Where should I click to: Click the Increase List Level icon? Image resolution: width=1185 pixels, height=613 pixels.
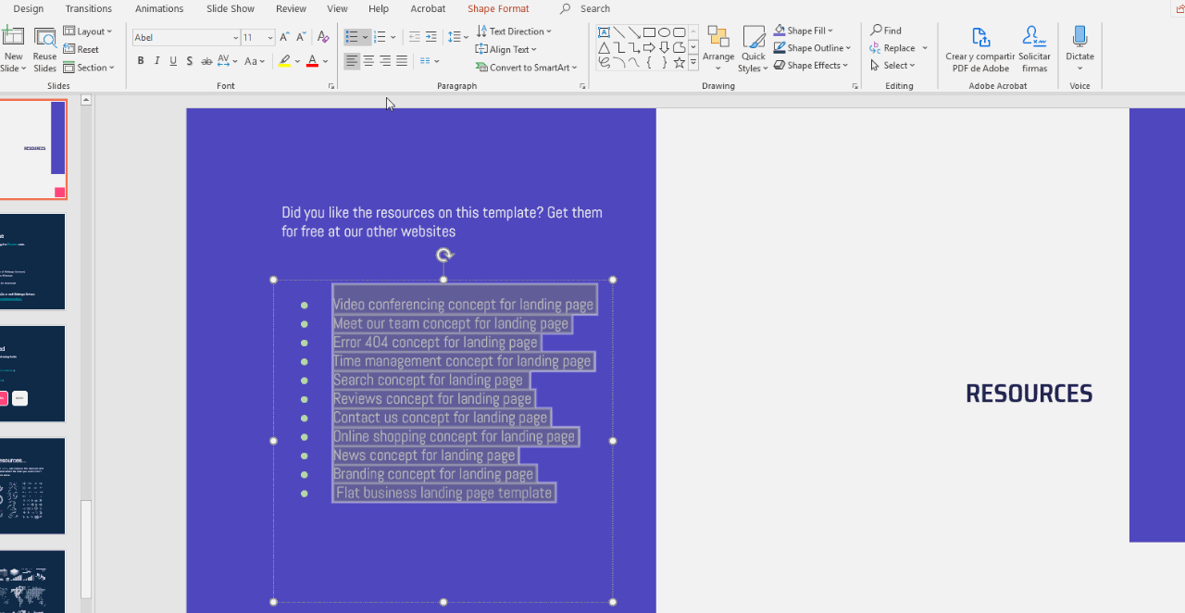pyautogui.click(x=430, y=37)
